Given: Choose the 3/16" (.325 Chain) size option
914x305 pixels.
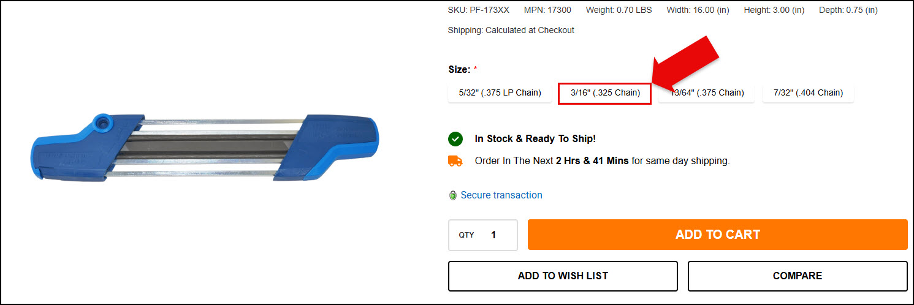Looking at the screenshot, I should pos(605,93).
